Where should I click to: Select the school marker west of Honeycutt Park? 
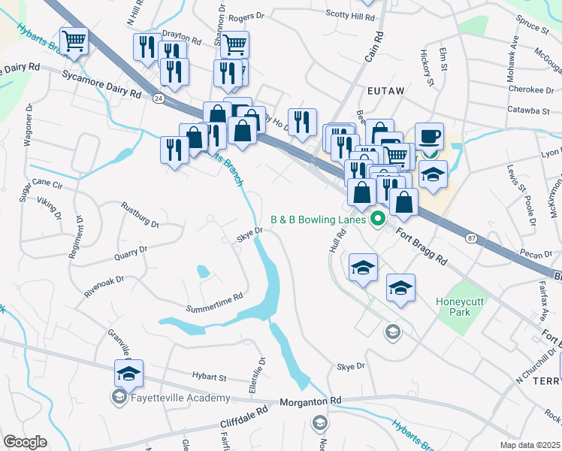(400, 288)
